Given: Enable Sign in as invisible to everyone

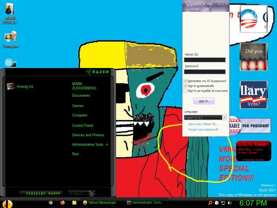Looking at the screenshot, I should point(185,91).
